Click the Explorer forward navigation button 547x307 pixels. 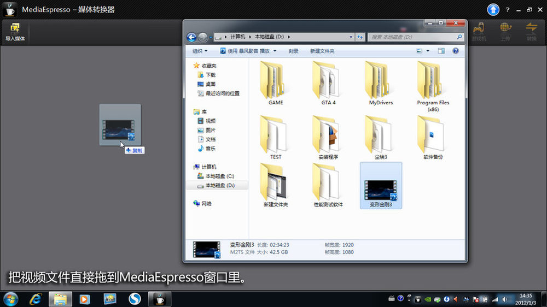(x=203, y=37)
